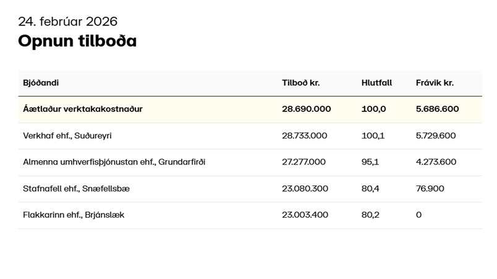Click the 'Tilboð kr.' column header
Screen dimensions: 497x279
click(x=300, y=83)
